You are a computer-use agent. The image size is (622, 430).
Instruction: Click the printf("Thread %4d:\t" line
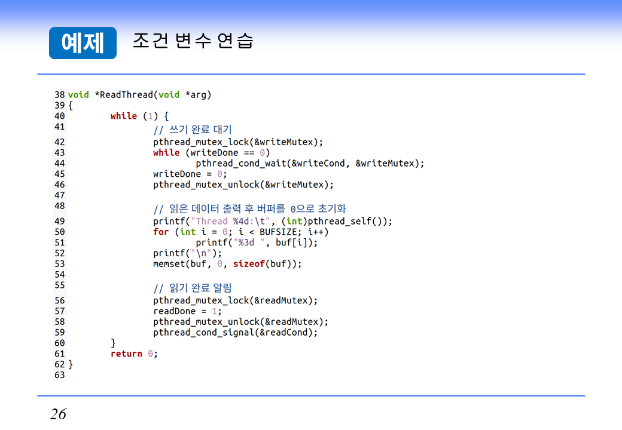click(x=273, y=222)
